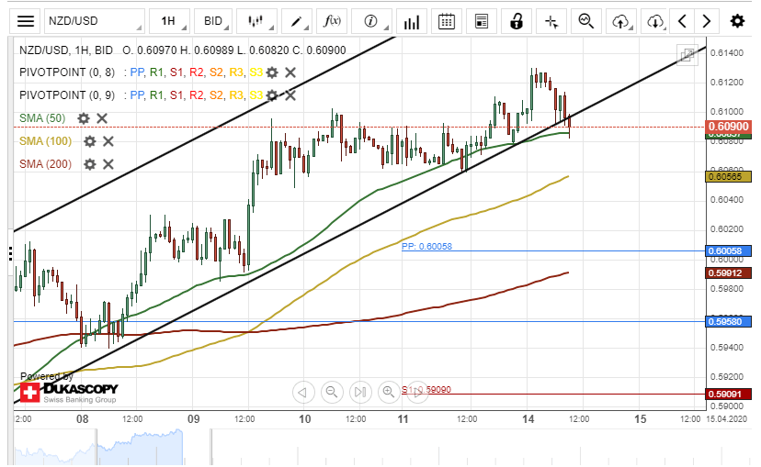761x467 pixels.
Task: Toggle the chart lock padlock icon
Action: [517, 21]
